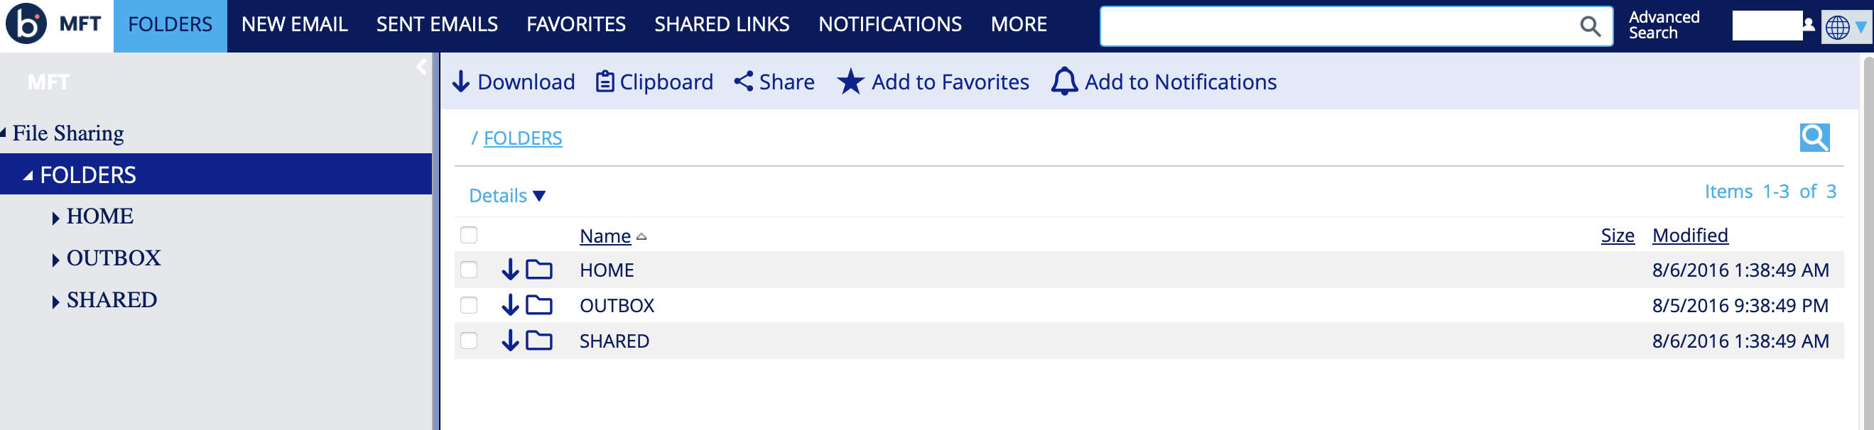
Task: Click the download arrow beside HOME folder
Action: pyautogui.click(x=510, y=270)
